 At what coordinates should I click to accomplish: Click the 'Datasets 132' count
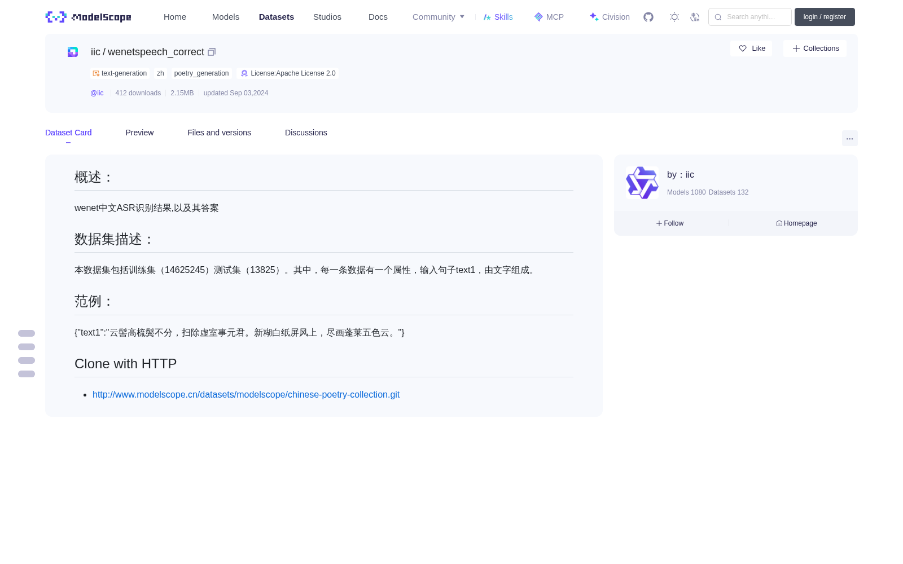(x=729, y=192)
